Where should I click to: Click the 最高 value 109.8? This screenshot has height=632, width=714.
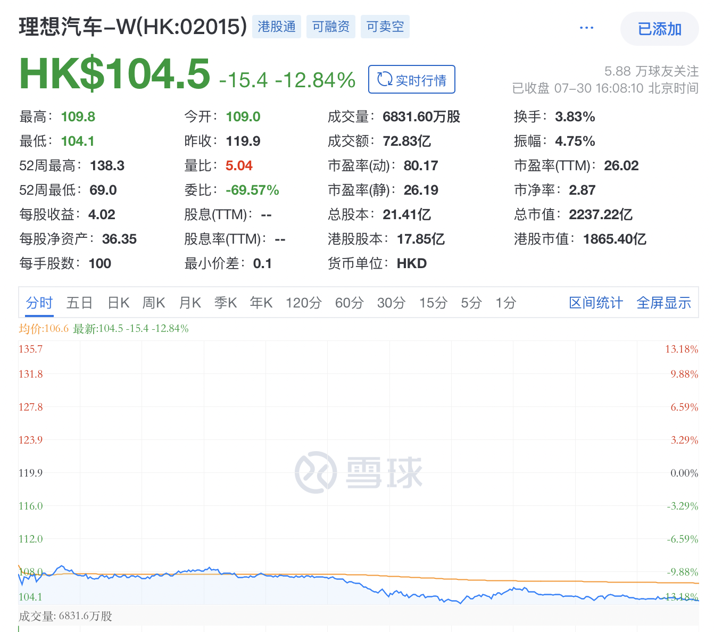(78, 117)
